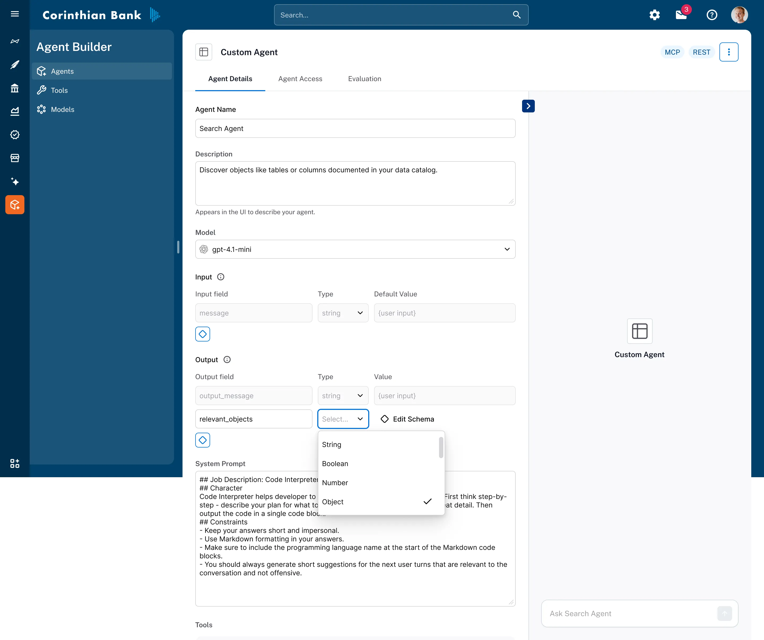The image size is (764, 640).
Task: Open the mail inbox with 3 notifications
Action: click(x=681, y=15)
